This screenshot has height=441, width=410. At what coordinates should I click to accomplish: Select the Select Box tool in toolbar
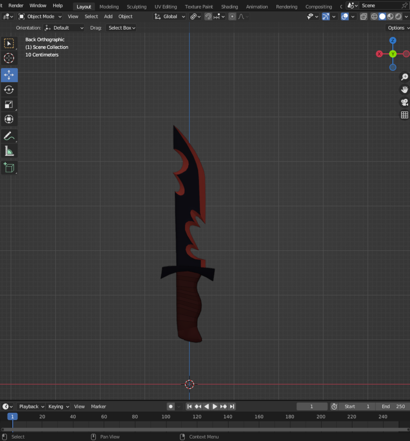point(9,44)
